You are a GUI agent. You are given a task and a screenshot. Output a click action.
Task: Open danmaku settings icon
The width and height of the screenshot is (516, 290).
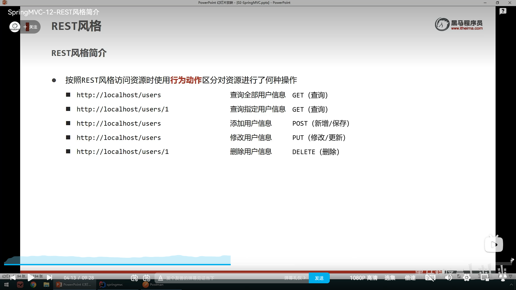coord(146,278)
